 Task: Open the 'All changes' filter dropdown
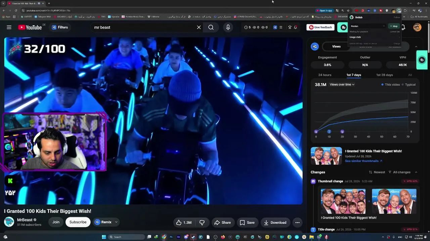[x=399, y=172]
